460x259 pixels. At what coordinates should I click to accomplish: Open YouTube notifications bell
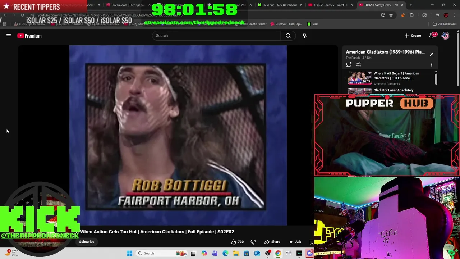(432, 36)
